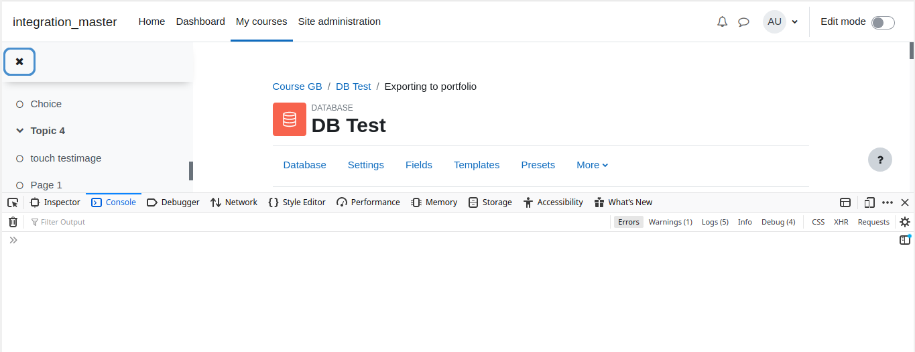Toggle the CSS console filter
This screenshot has width=915, height=352.
(x=818, y=222)
